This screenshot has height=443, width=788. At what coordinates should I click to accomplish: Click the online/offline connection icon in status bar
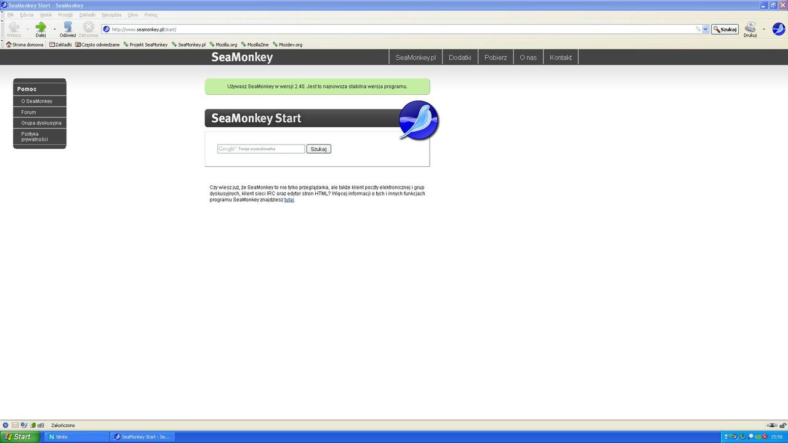click(771, 425)
